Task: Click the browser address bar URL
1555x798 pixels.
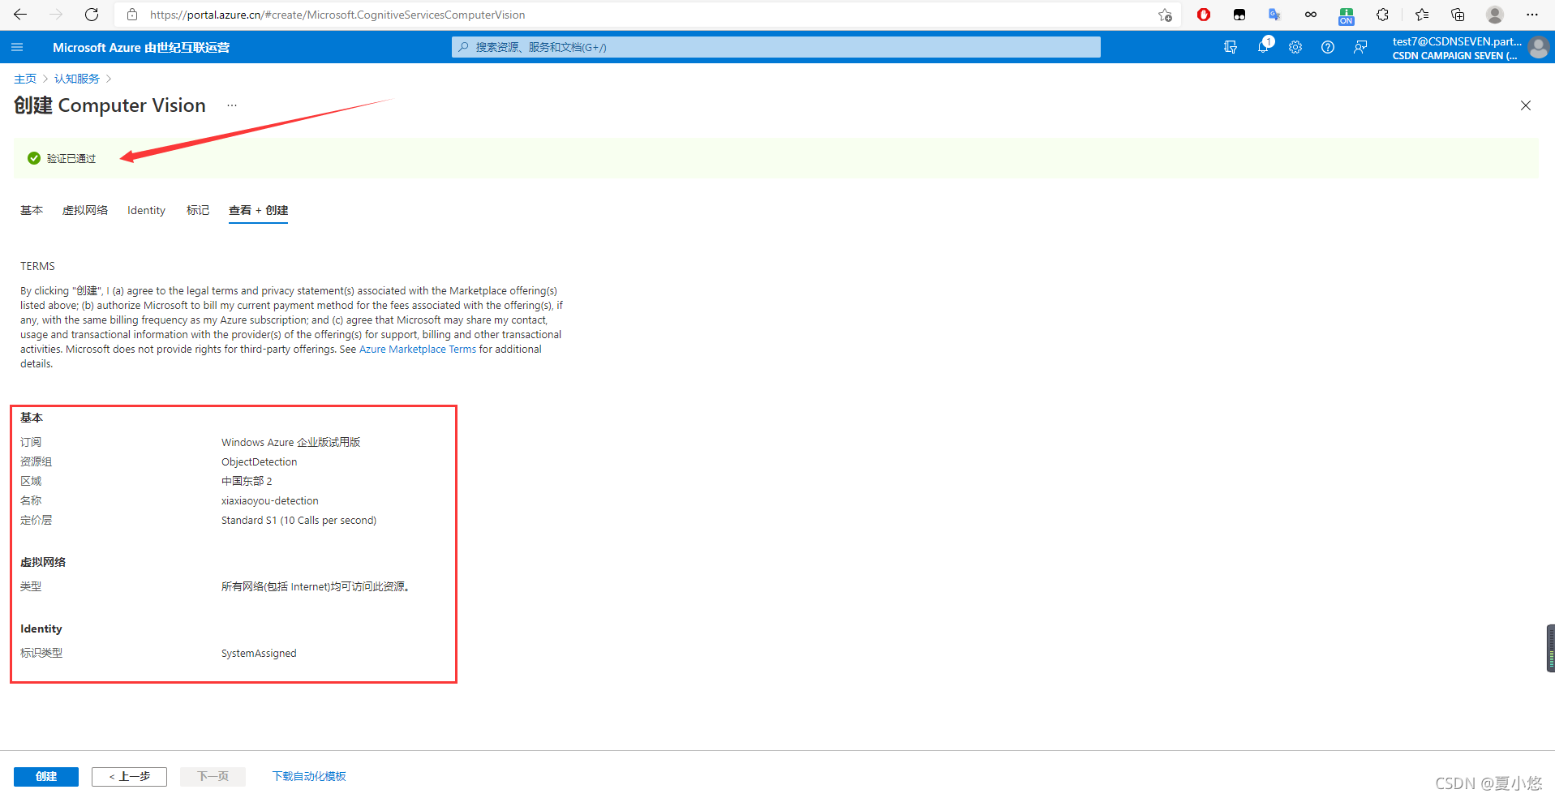Action: pyautogui.click(x=337, y=15)
